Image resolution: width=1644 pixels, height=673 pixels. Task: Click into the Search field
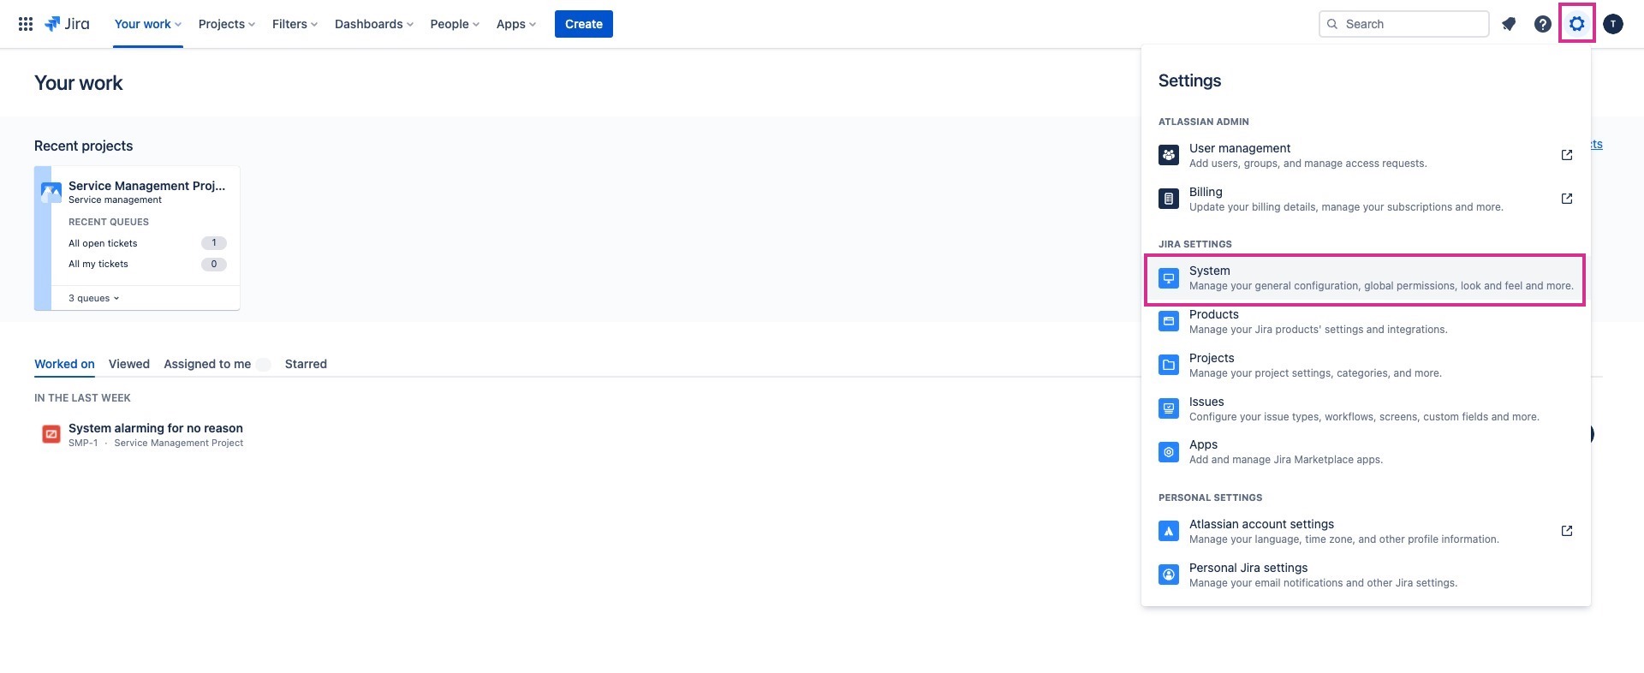click(x=1403, y=24)
